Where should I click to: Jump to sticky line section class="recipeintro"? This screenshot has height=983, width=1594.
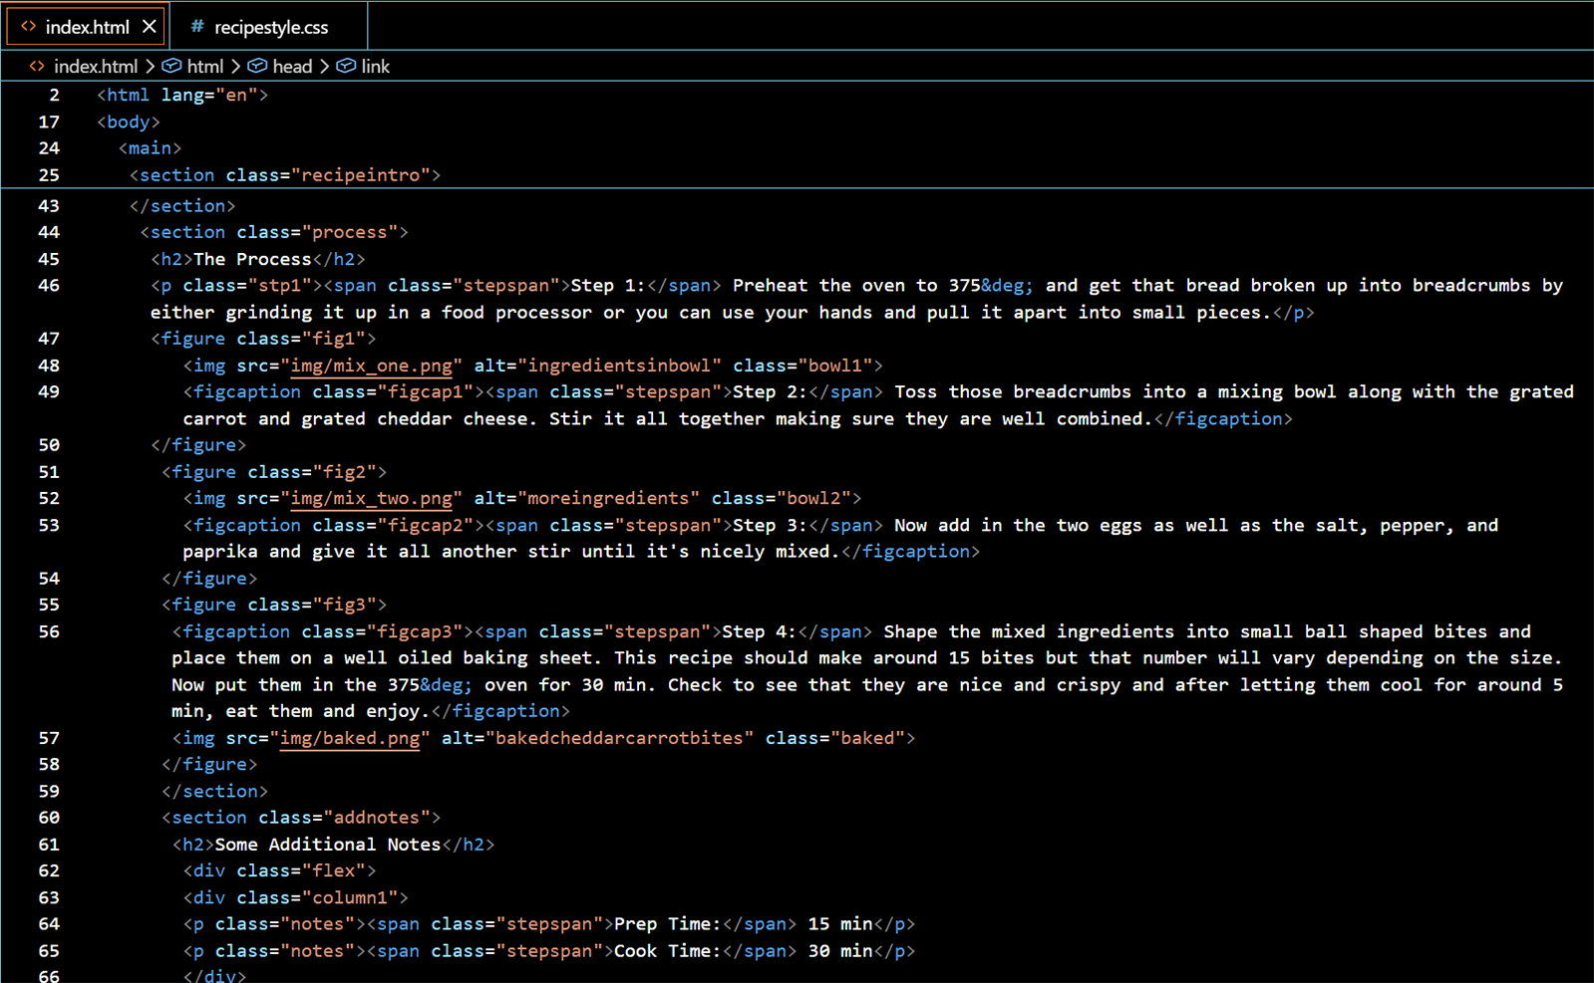[284, 175]
